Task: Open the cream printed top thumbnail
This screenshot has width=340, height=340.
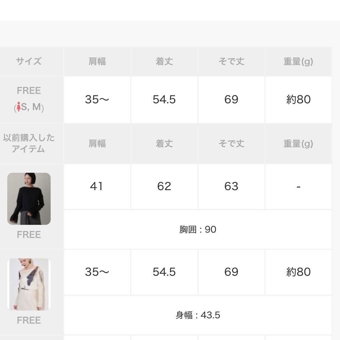Action: [x=29, y=284]
